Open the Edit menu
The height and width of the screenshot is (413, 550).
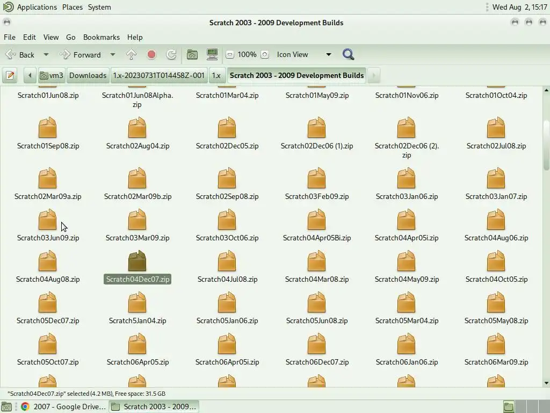(x=30, y=37)
